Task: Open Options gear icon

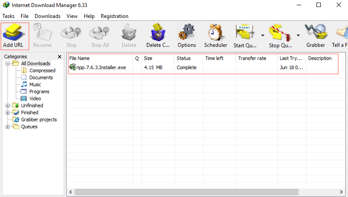Action: (x=186, y=33)
